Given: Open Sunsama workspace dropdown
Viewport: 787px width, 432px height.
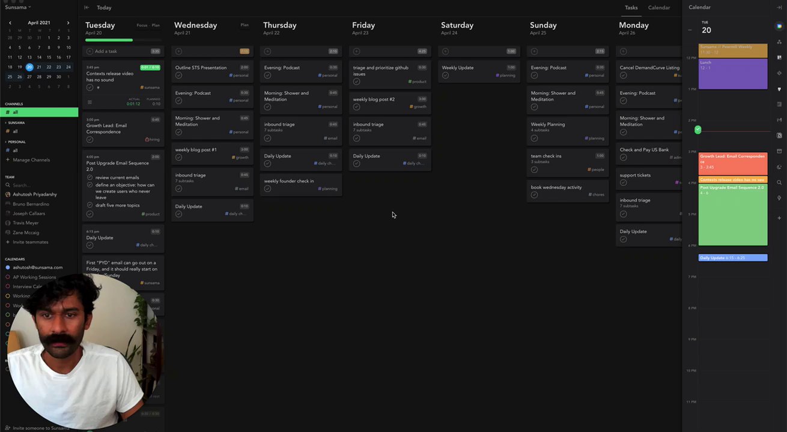Looking at the screenshot, I should click(18, 7).
